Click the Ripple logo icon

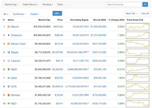pyautogui.click(x=9, y=52)
